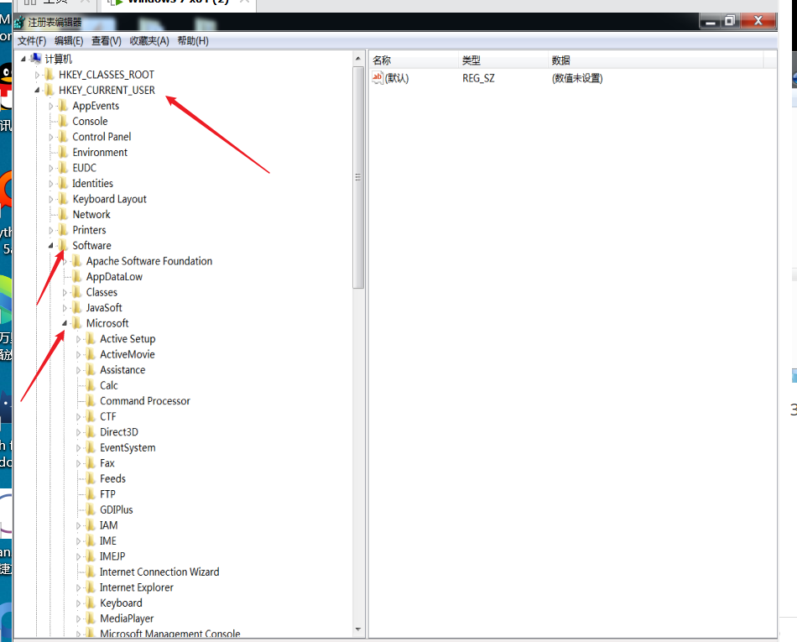The width and height of the screenshot is (797, 642).
Task: Open the 查看(V) menu
Action: click(x=107, y=40)
